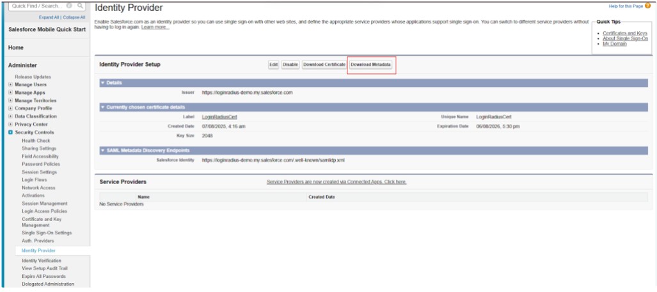Select Identity Provider in the sidebar
The height and width of the screenshot is (292, 657).
[x=38, y=250]
